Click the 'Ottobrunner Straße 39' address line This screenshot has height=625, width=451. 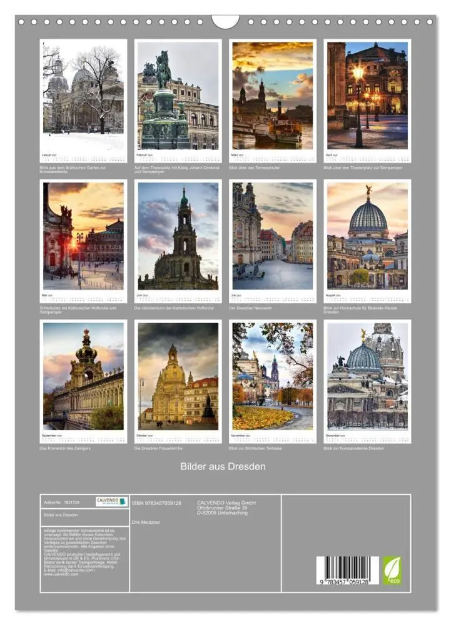click(221, 507)
